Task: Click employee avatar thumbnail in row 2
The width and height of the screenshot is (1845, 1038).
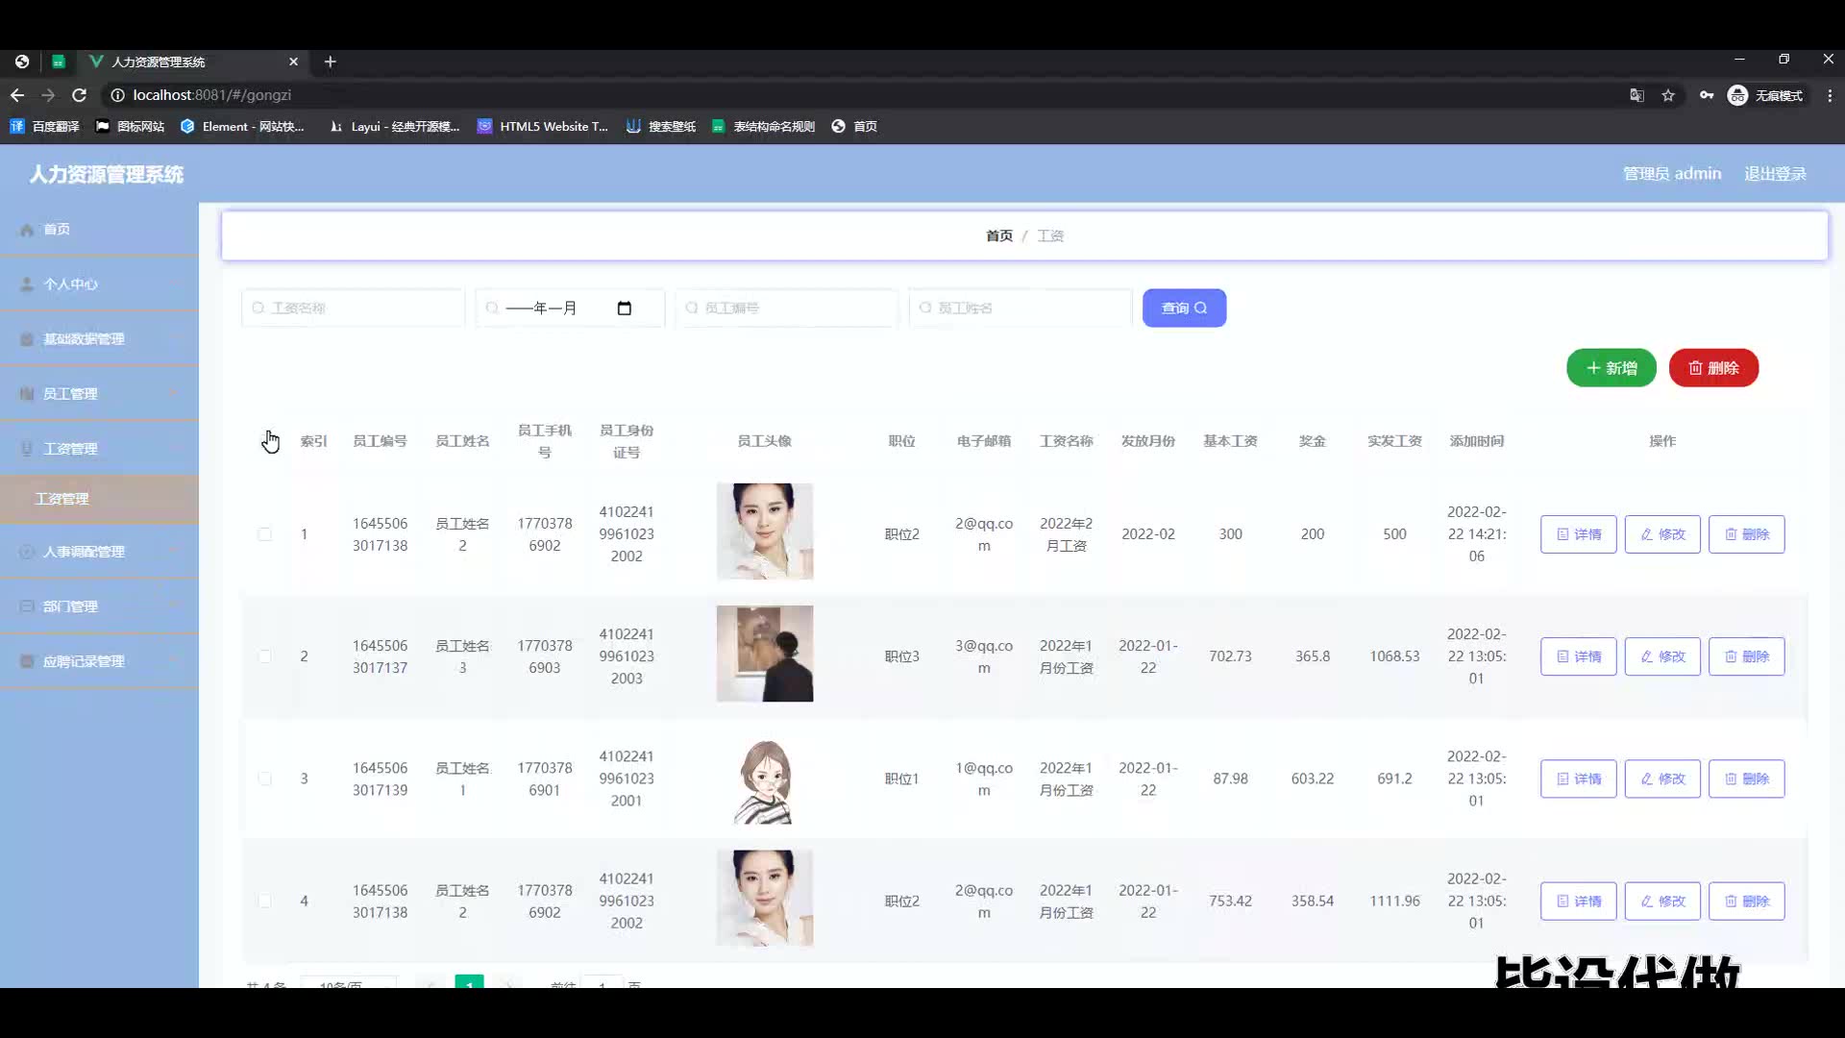Action: [x=764, y=654]
